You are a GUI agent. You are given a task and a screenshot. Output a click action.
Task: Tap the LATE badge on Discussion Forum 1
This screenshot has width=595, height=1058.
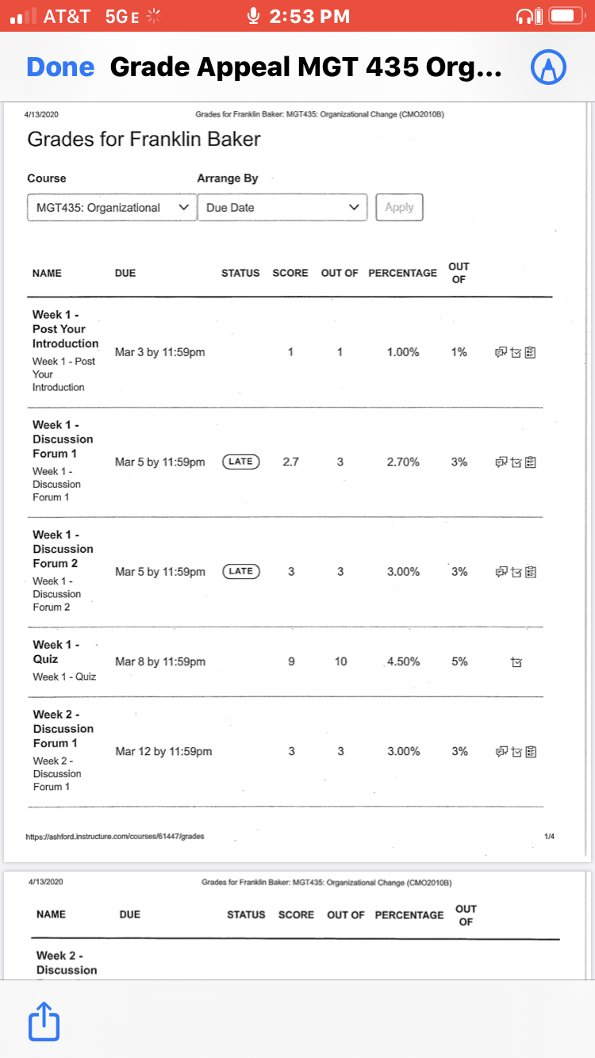(x=241, y=461)
